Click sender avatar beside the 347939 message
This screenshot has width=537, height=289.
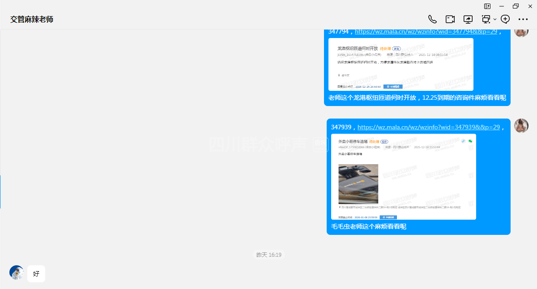(x=521, y=126)
